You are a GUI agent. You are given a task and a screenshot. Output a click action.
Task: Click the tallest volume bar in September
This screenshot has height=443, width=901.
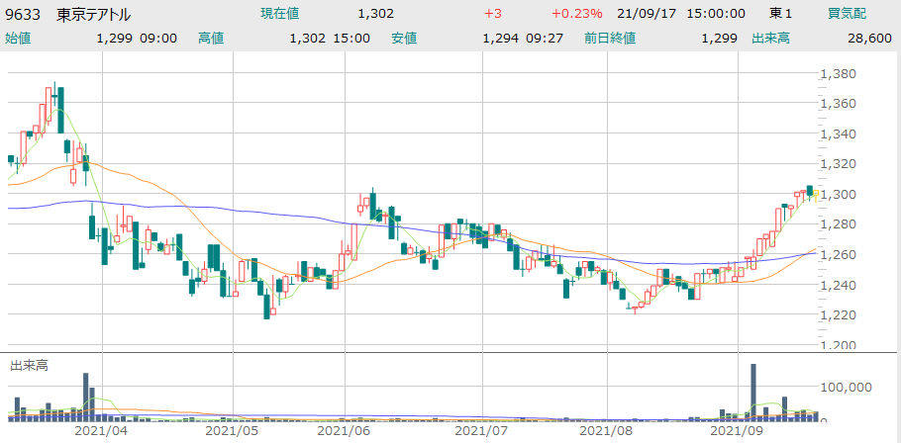click(753, 393)
